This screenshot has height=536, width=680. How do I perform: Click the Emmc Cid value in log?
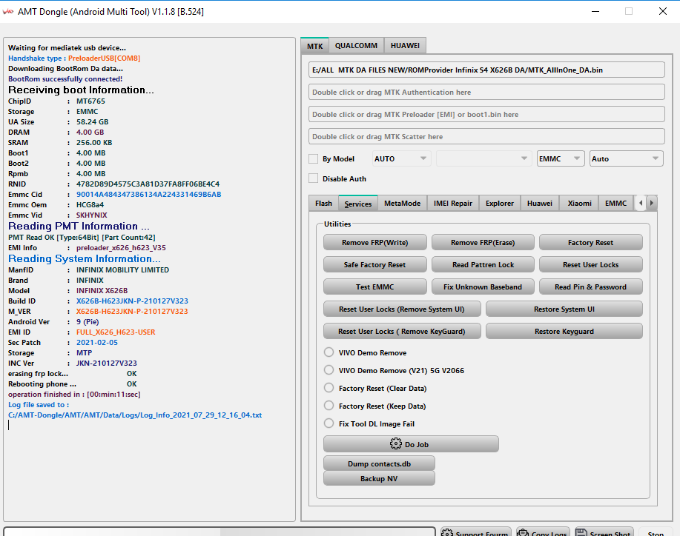point(149,195)
